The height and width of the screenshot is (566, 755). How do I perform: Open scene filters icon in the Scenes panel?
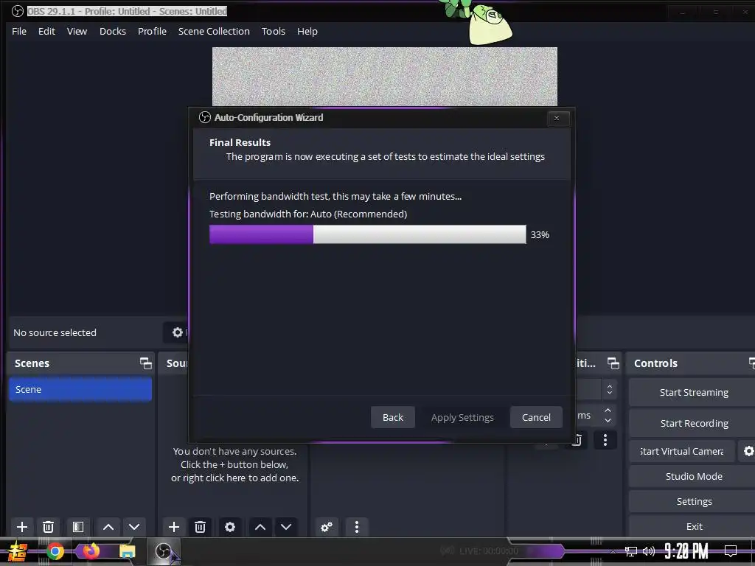[x=78, y=527]
